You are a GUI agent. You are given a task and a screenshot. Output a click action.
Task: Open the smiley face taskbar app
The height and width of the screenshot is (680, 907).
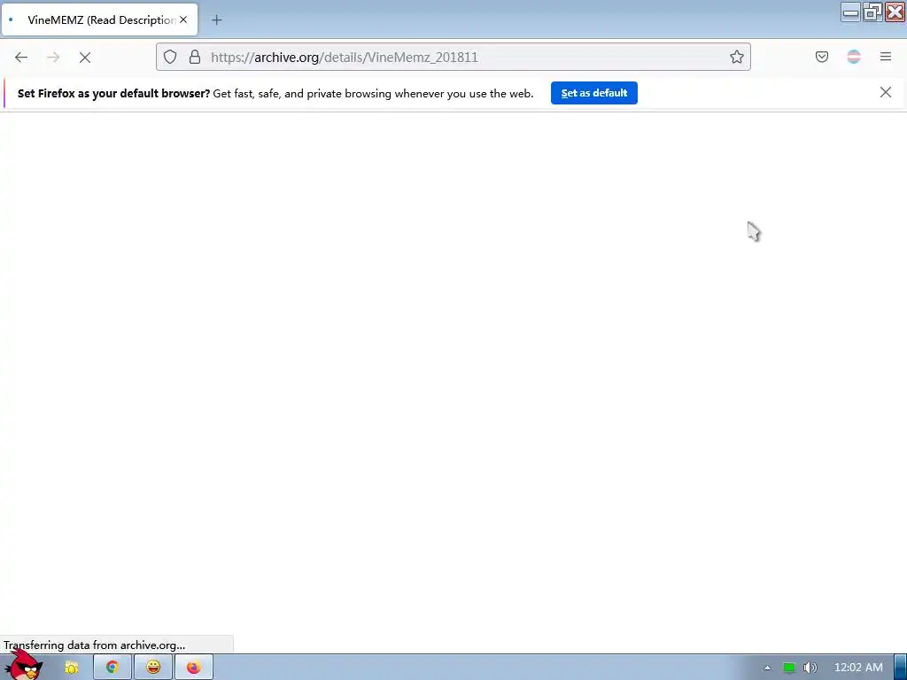tap(152, 668)
